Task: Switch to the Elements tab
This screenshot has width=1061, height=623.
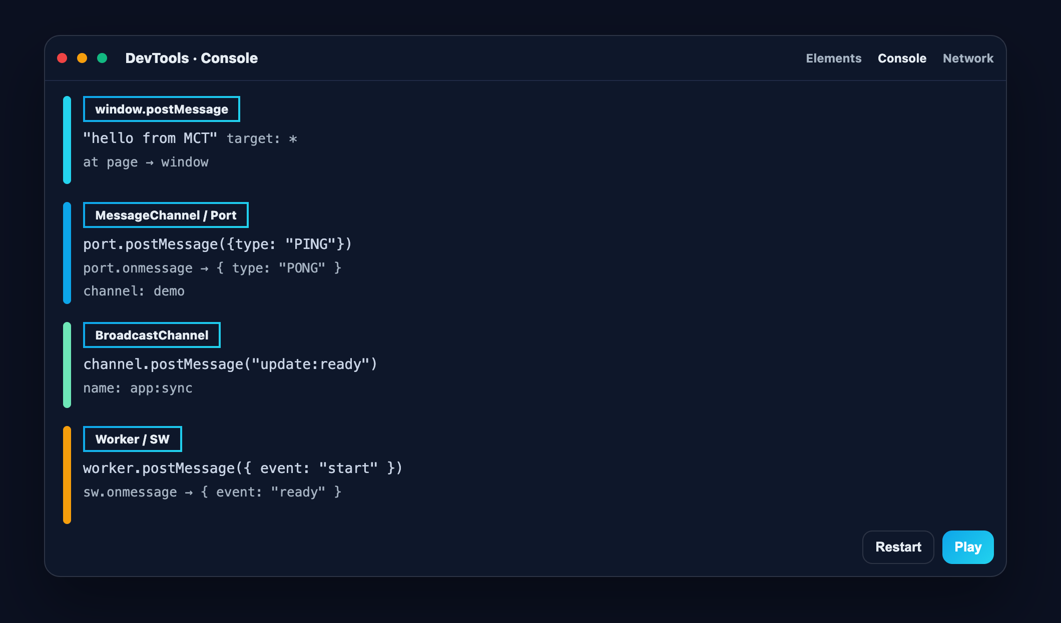Action: pyautogui.click(x=833, y=58)
